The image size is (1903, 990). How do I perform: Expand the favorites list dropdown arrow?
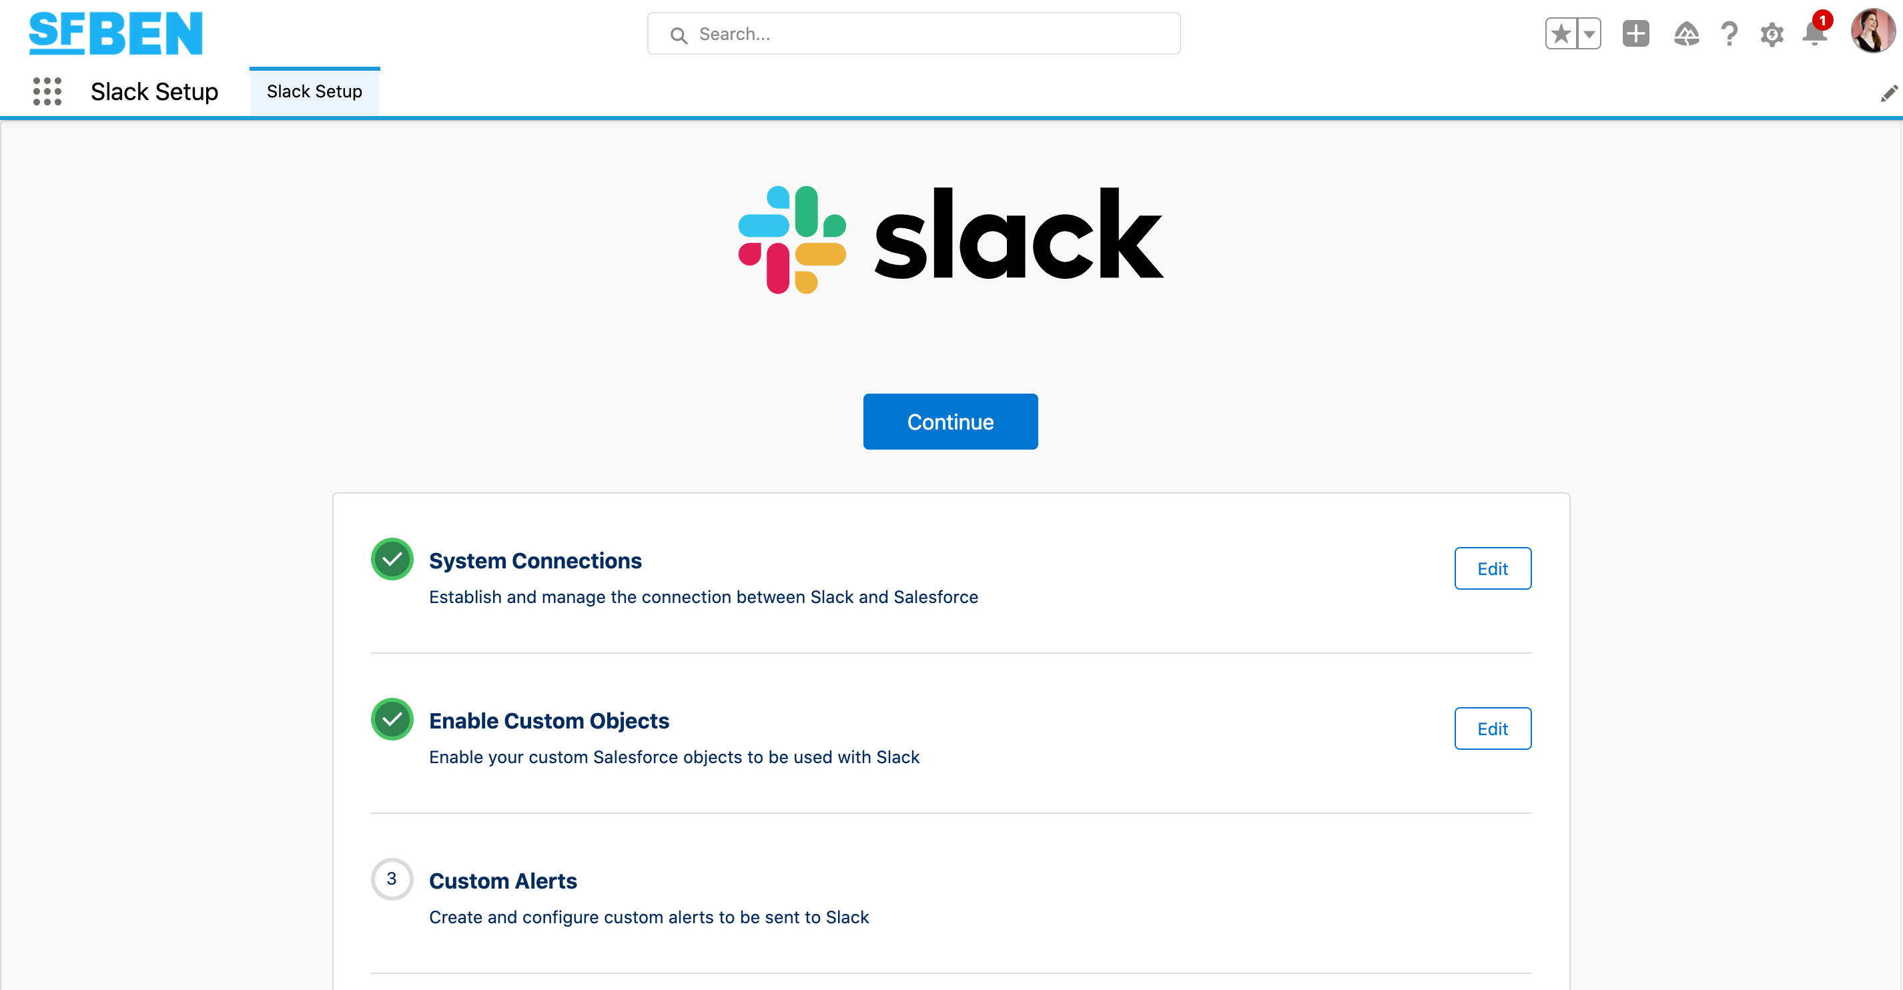tap(1589, 34)
